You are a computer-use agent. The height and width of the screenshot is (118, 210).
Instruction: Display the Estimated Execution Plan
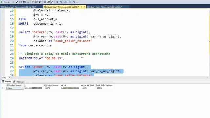click(x=21, y=2)
